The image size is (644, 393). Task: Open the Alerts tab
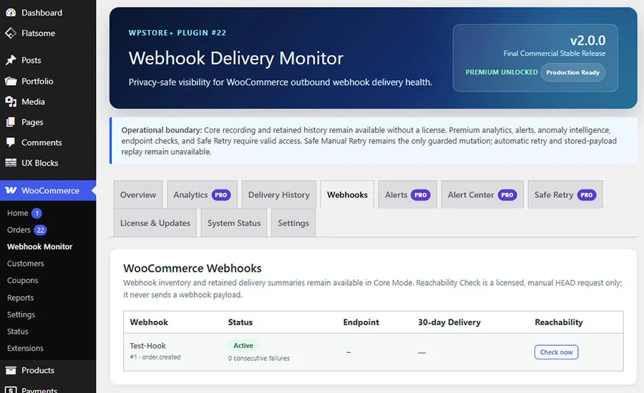(x=407, y=195)
